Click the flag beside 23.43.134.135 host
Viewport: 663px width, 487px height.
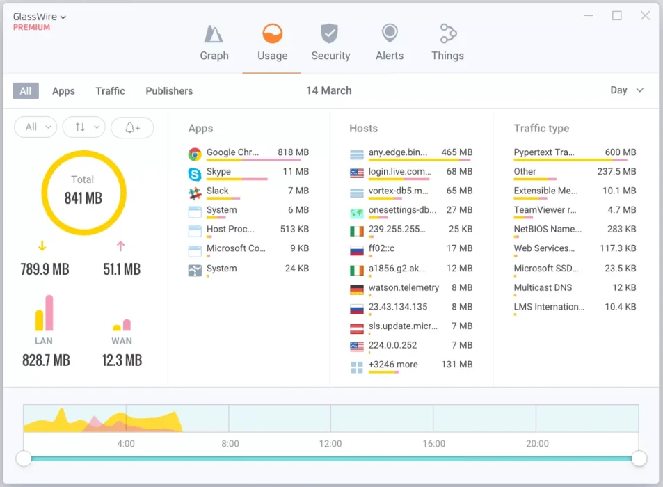pyautogui.click(x=357, y=309)
